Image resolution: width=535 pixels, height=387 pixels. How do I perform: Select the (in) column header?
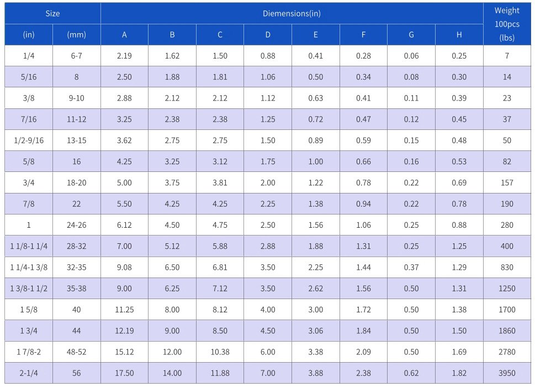29,35
